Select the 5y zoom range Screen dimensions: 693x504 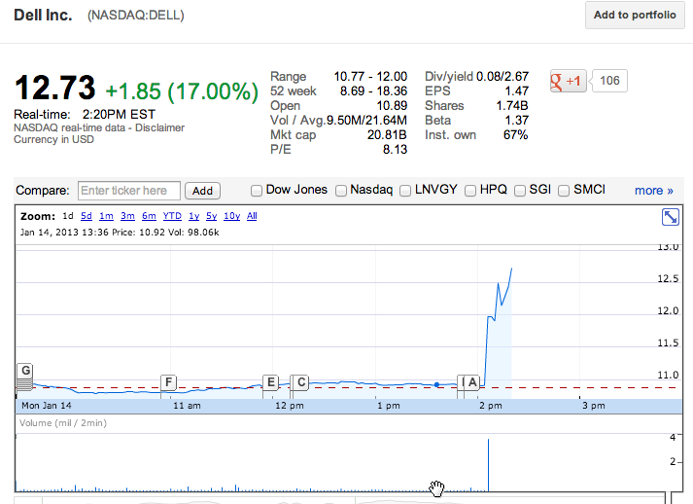(211, 216)
